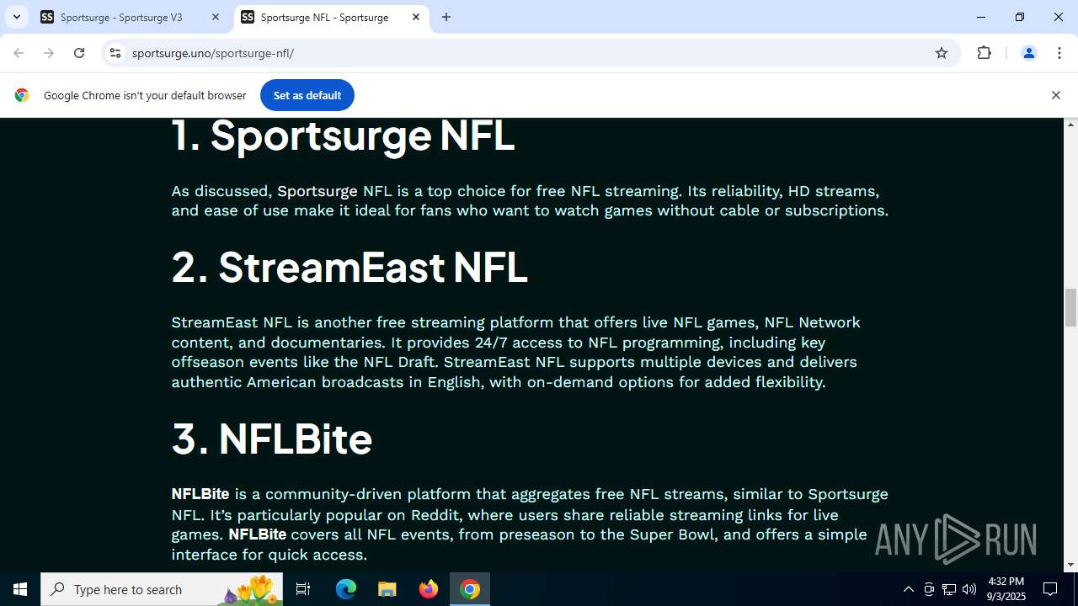Open volume control tray icon
The image size is (1078, 606).
coord(969,589)
